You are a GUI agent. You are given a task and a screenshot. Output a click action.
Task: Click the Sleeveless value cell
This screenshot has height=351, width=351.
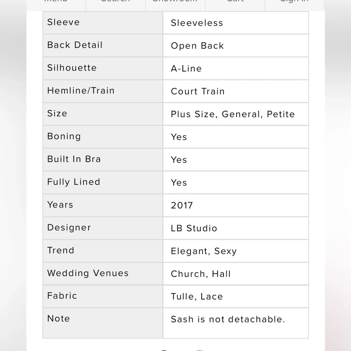tap(236, 23)
